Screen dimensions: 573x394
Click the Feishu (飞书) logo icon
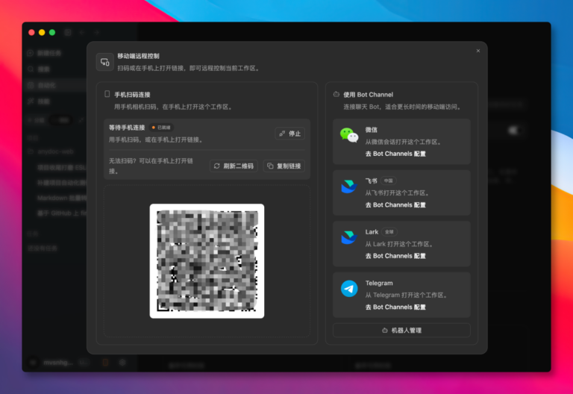tap(349, 187)
